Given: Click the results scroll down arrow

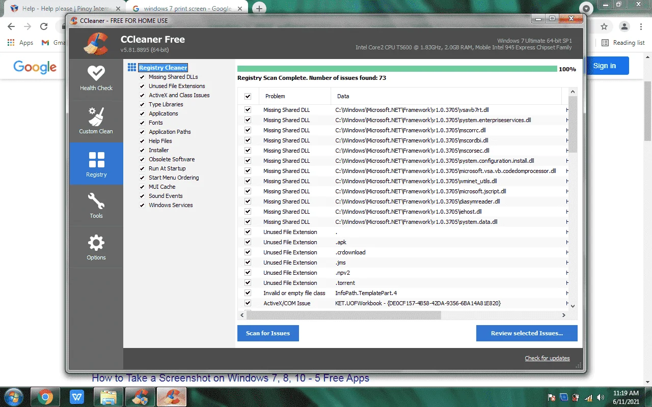Looking at the screenshot, I should (x=573, y=306).
